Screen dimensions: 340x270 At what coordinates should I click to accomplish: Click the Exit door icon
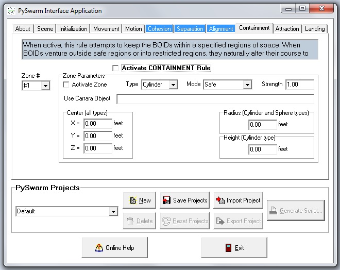[228, 248]
